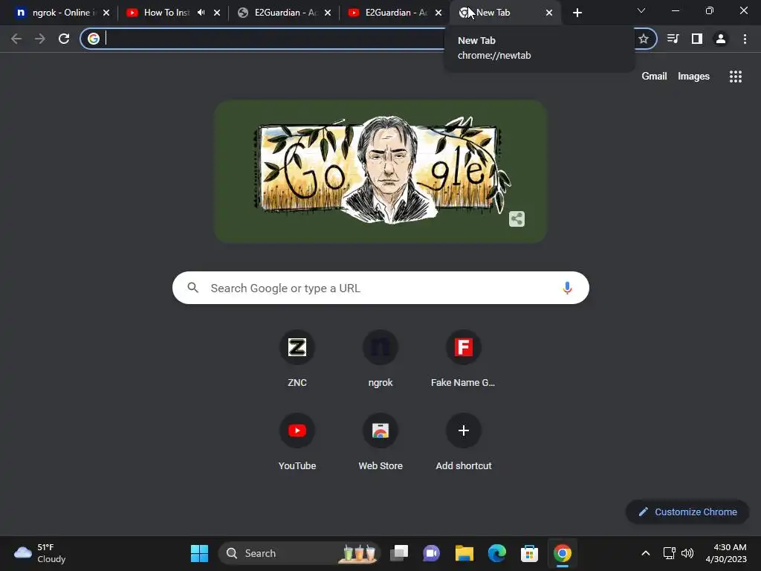This screenshot has height=571, width=761.
Task: Click the Google Doodle image
Action: coord(380,171)
